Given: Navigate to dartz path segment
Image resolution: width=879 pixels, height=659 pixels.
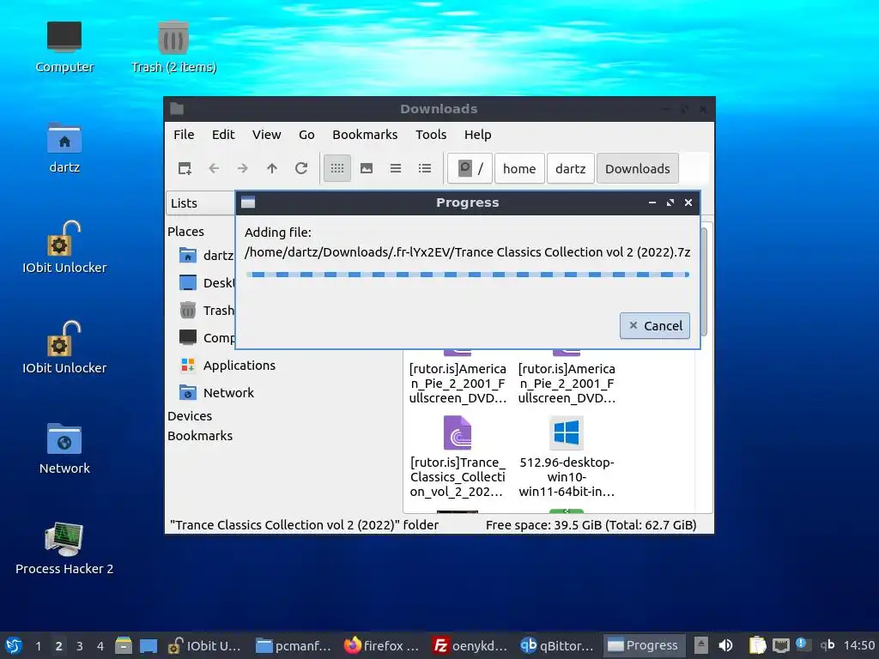Looking at the screenshot, I should tap(570, 168).
